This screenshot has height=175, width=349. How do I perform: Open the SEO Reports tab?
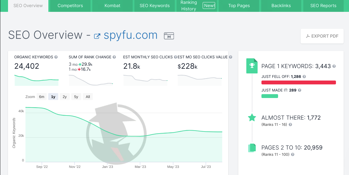pos(323,6)
